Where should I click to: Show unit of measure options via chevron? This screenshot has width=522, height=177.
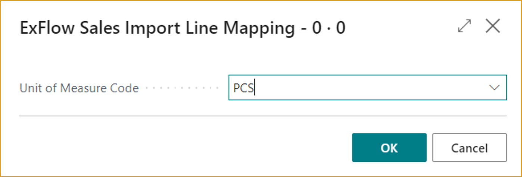494,88
